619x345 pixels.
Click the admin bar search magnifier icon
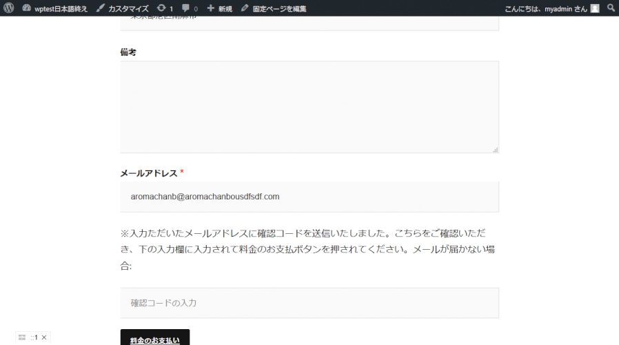pyautogui.click(x=611, y=8)
